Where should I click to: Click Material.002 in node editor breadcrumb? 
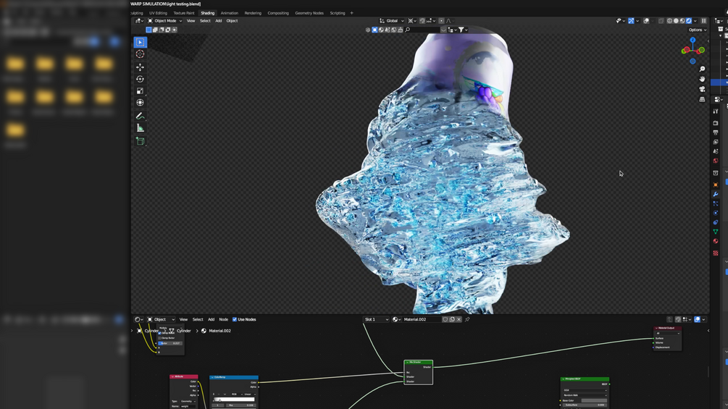tap(219, 331)
